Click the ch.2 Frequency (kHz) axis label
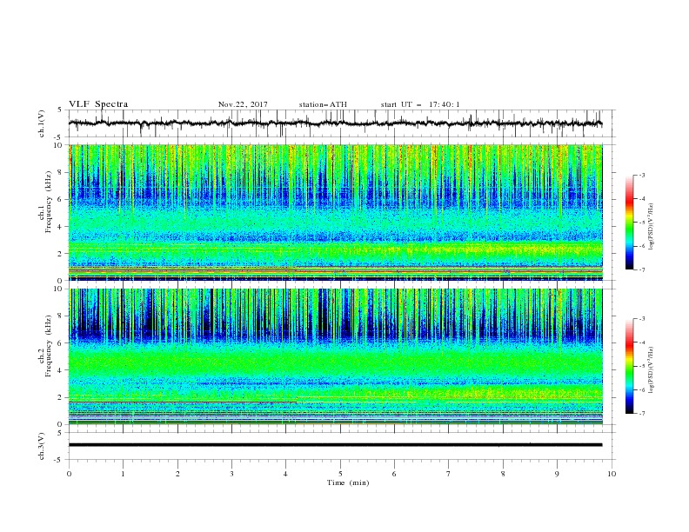Image resolution: width=689 pixels, height=532 pixels. tap(45, 345)
